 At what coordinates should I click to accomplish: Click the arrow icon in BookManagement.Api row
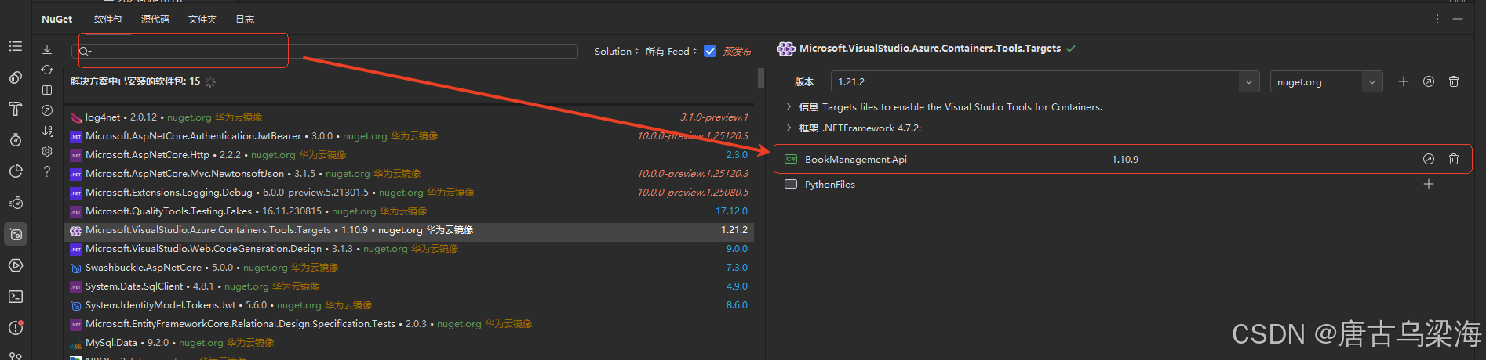point(1429,159)
